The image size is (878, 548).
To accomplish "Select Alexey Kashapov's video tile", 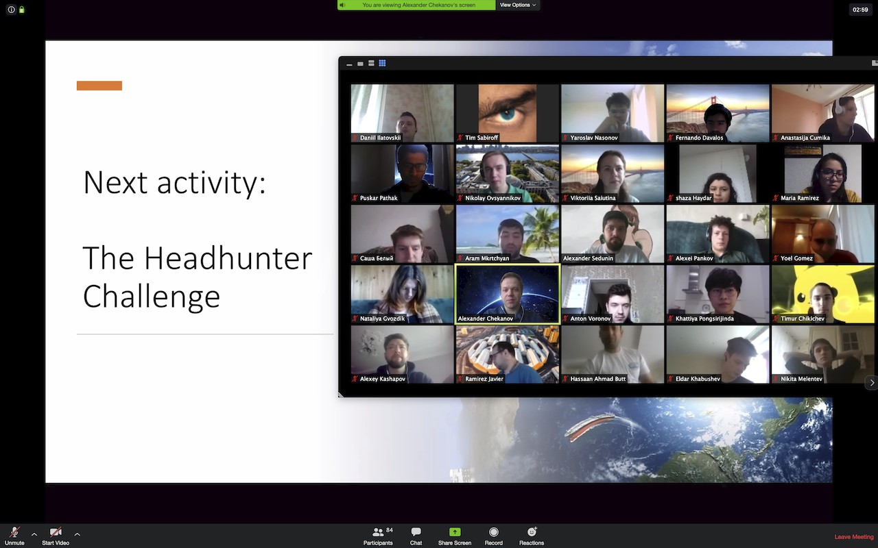I will pyautogui.click(x=402, y=354).
